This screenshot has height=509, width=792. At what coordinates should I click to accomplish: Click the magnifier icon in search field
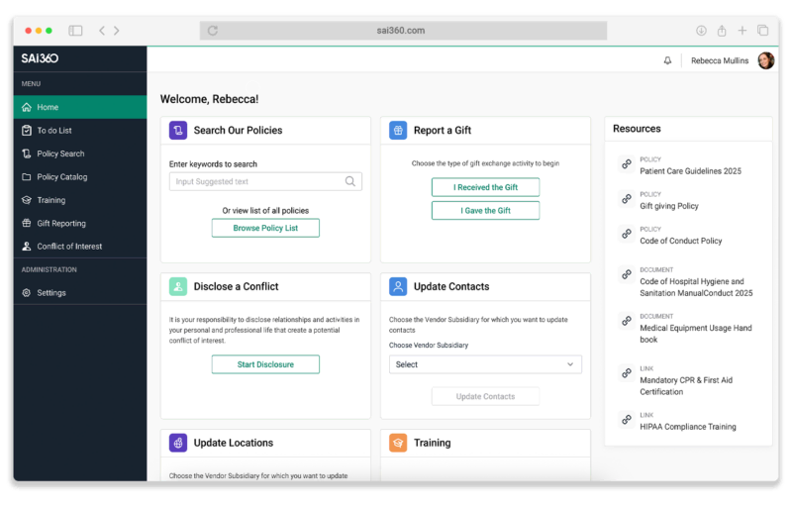pos(350,181)
